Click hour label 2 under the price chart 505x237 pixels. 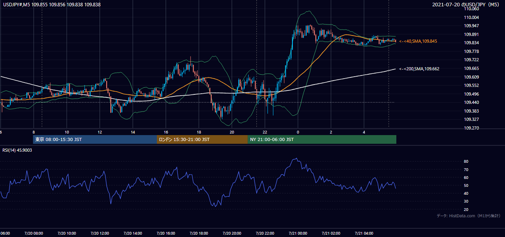click(331, 132)
